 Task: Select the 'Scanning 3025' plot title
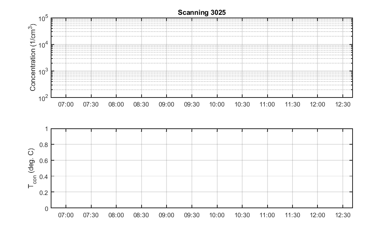pos(202,12)
